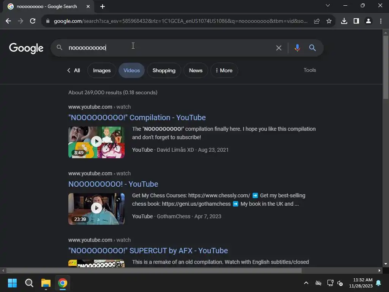Open a new tab with plus button
Viewport: 389px width, 292px height.
(x=103, y=6)
